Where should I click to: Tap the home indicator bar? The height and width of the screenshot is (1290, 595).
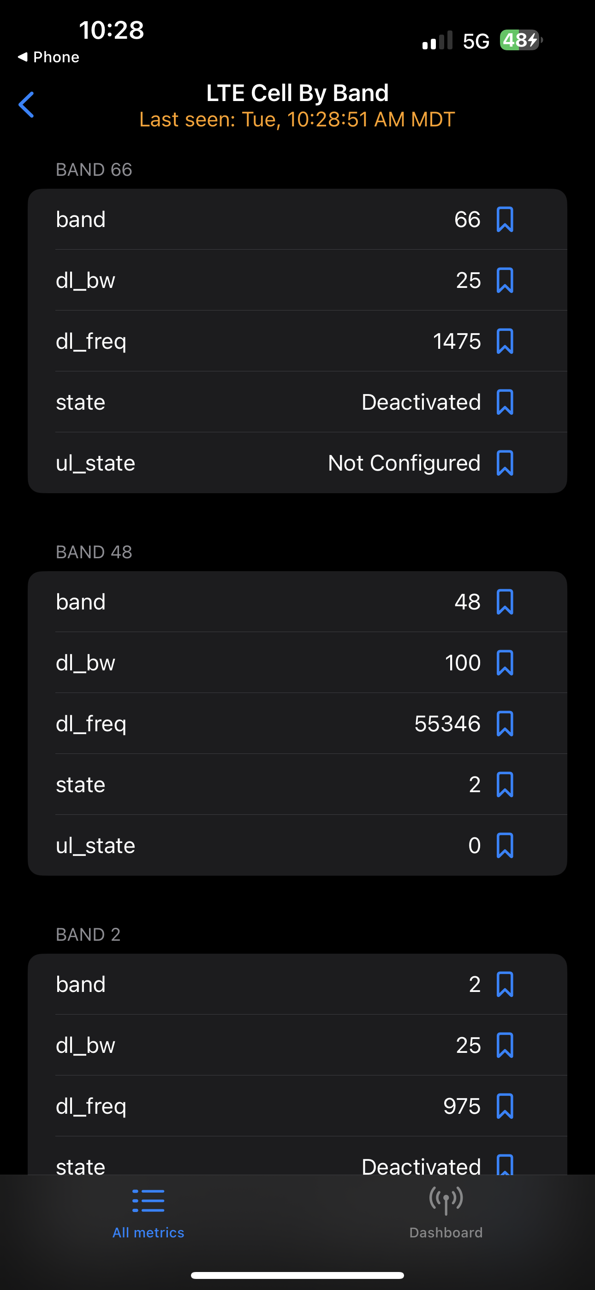(x=297, y=1275)
